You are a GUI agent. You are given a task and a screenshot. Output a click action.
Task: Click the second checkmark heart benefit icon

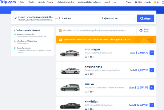(x=15, y=41)
